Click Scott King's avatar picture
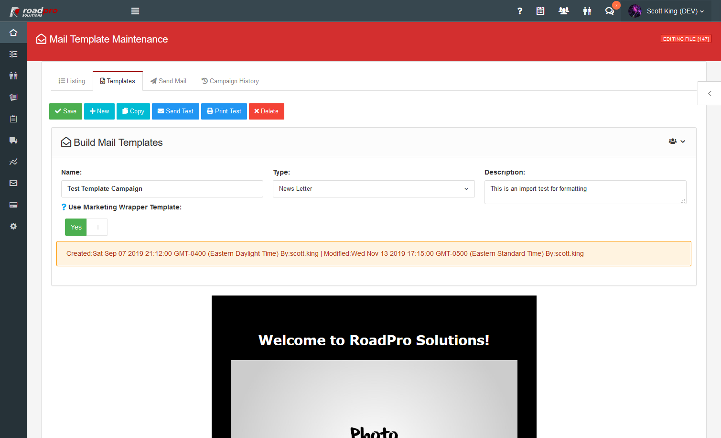The image size is (721, 438). 635,11
